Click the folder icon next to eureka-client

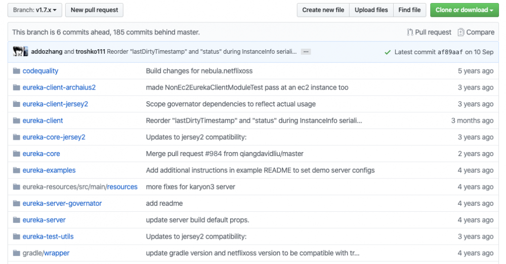point(17,121)
